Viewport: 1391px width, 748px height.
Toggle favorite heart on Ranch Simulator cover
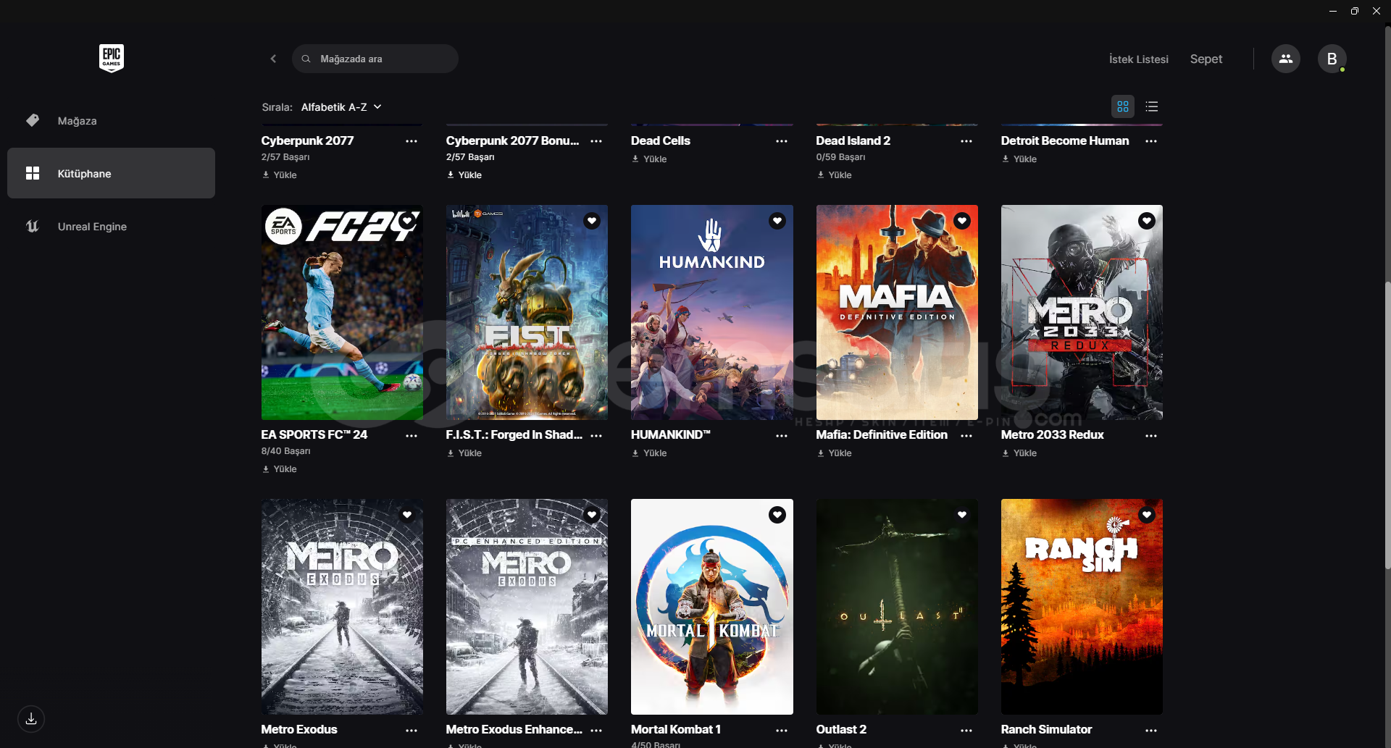1147,515
